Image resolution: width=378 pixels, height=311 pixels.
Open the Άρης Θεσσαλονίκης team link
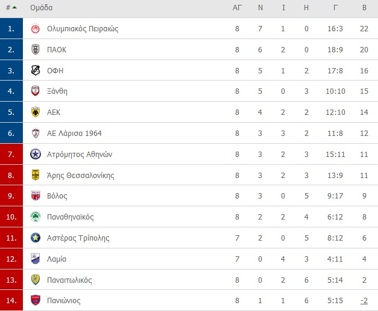pyautogui.click(x=81, y=175)
